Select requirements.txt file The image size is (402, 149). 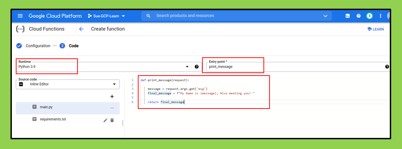click(53, 119)
